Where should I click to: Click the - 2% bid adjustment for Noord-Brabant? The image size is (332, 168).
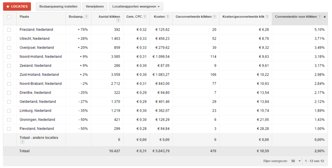coord(84,83)
